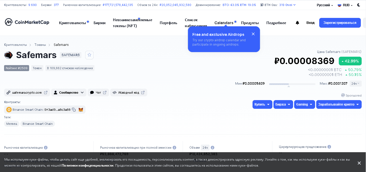The height and width of the screenshot is (172, 366).
Task: Open the safemarscrypto.com website link
Action: click(27, 93)
